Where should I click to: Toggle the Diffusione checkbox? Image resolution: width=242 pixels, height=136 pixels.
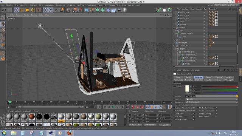[194, 114]
